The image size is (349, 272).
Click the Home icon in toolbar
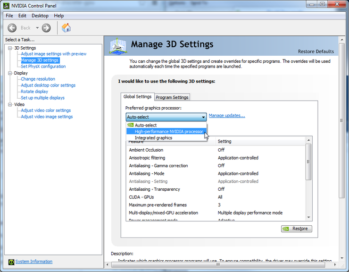point(66,28)
